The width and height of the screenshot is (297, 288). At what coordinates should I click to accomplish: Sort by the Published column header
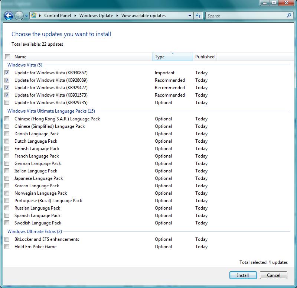coord(205,57)
